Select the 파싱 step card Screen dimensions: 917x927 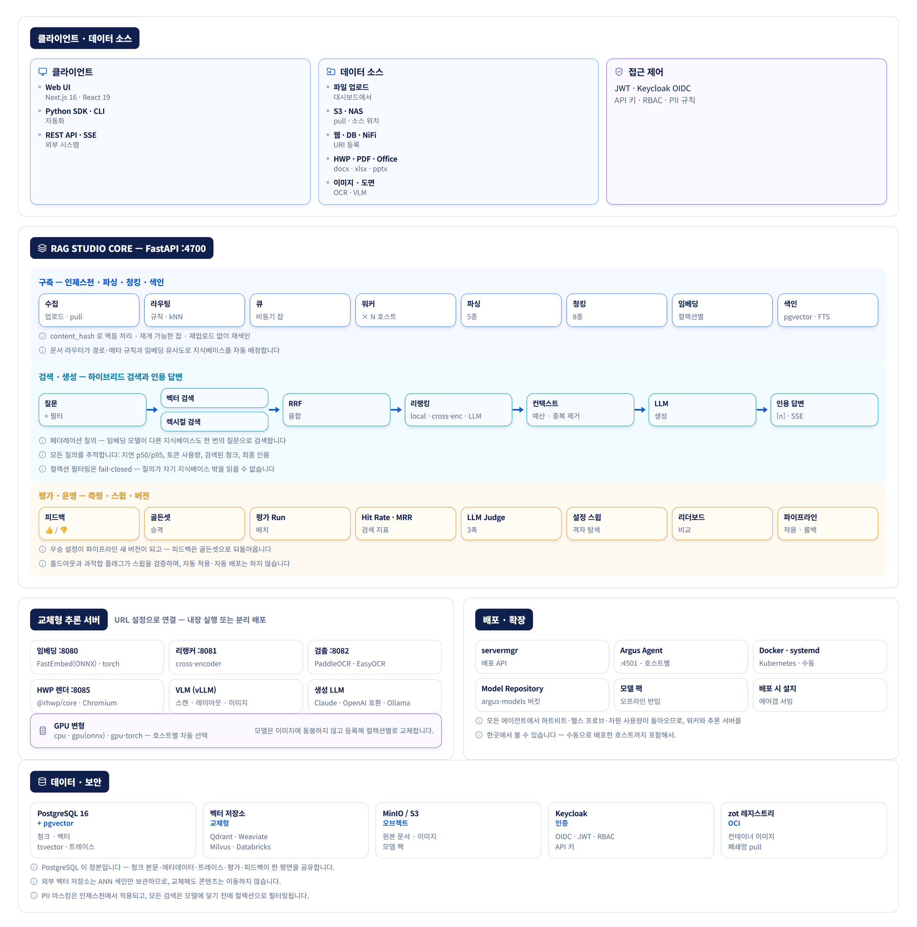point(511,310)
